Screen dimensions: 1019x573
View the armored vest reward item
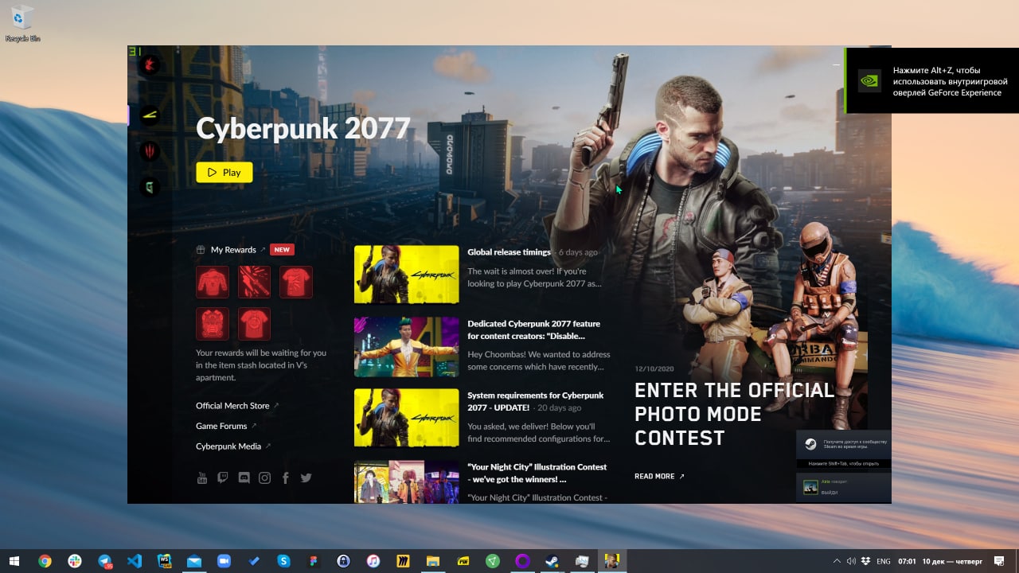pyautogui.click(x=213, y=324)
